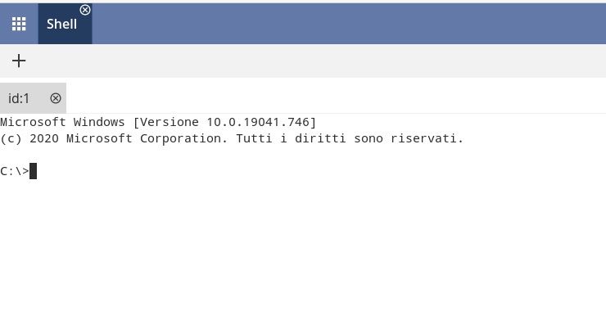This screenshot has width=606, height=320.
Task: Click the blinking block cursor in terminal
Action: 34,171
